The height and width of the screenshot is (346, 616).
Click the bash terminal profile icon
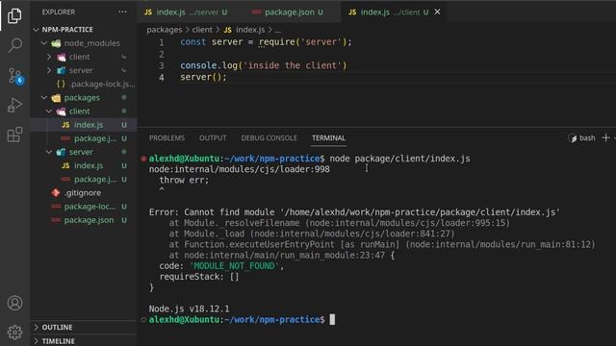click(573, 138)
